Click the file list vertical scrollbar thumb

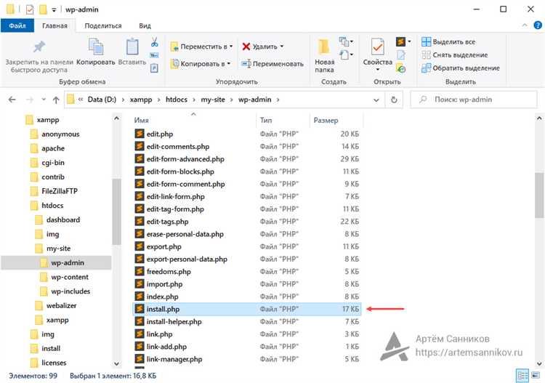pyautogui.click(x=539, y=195)
